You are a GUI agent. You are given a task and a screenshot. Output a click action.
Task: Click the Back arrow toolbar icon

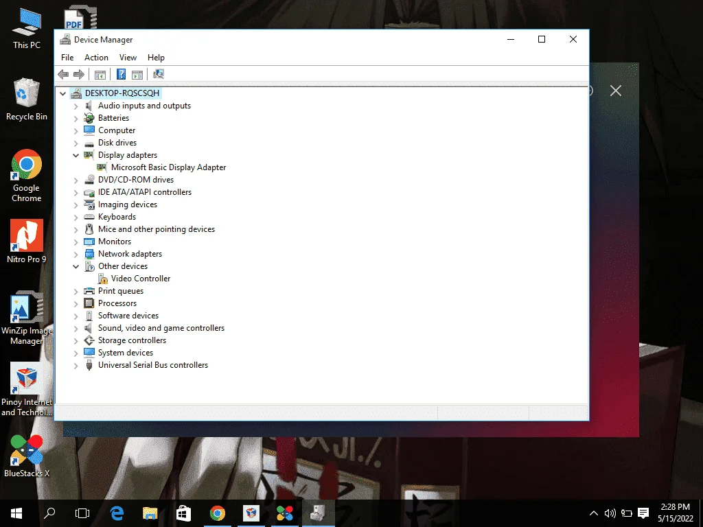coord(63,74)
